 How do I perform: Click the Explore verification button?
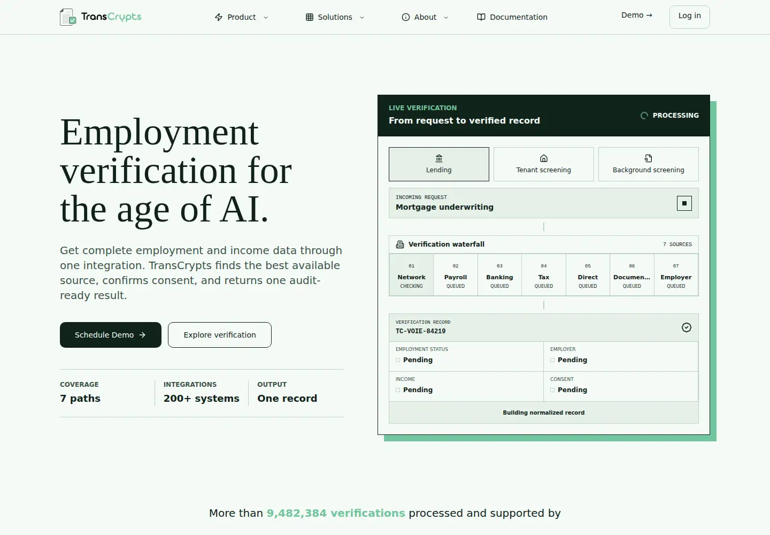(x=220, y=335)
